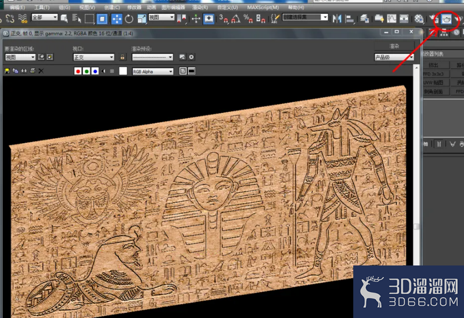Screen dimensions: 464x318
Task: Clear the rendered frame with X icon
Action: pyautogui.click(x=41, y=71)
